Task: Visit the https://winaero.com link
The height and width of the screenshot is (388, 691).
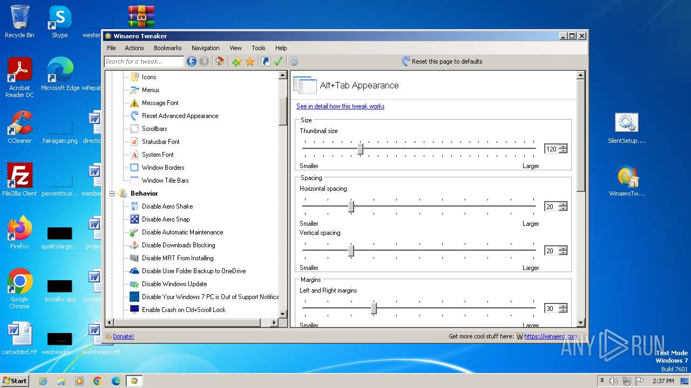Action: (551, 336)
